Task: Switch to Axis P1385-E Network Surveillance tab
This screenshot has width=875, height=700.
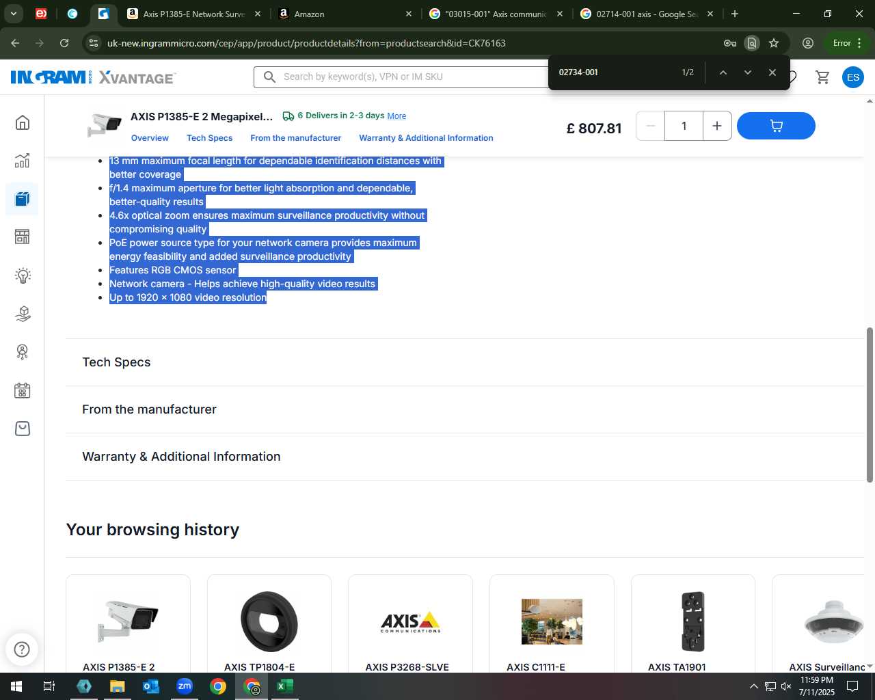Action: pyautogui.click(x=193, y=14)
